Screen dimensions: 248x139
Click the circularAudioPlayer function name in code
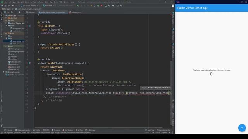tap(61, 44)
